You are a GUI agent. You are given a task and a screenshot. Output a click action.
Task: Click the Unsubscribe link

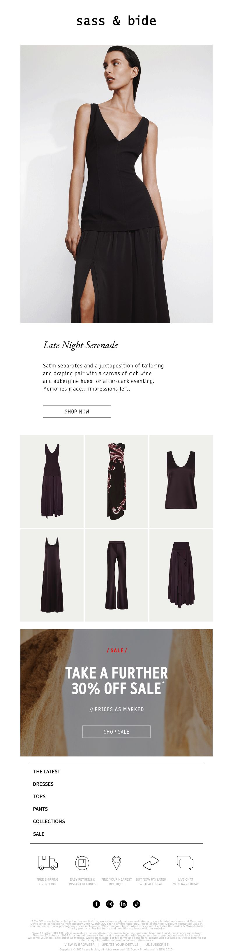[x=157, y=944]
